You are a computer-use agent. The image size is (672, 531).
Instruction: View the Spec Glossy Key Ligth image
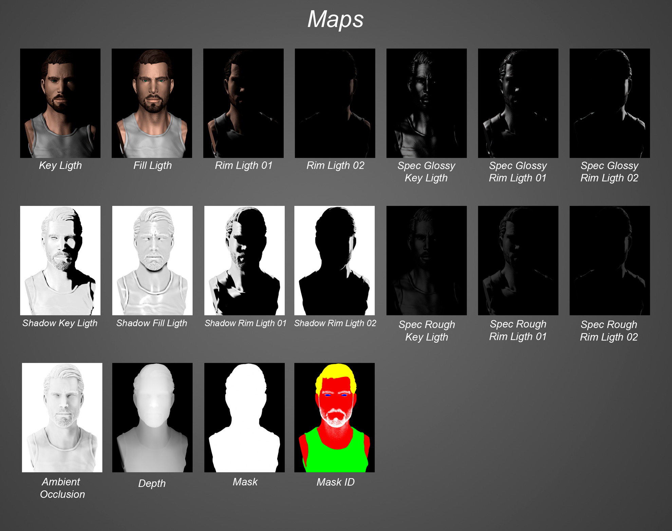[427, 103]
